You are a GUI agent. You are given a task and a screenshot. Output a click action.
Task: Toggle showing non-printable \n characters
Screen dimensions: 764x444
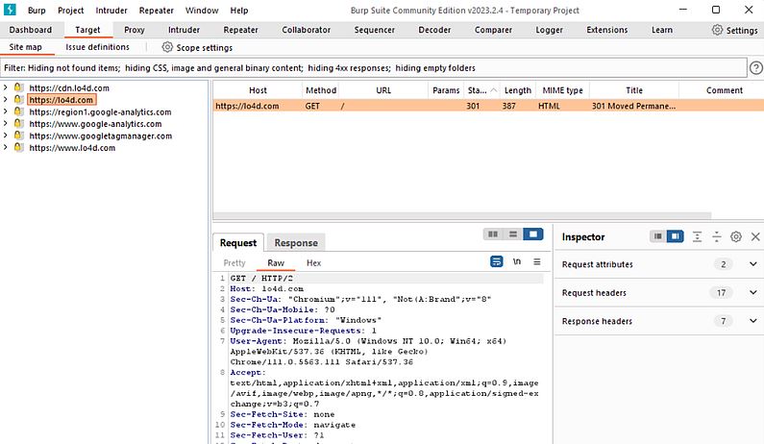(516, 261)
